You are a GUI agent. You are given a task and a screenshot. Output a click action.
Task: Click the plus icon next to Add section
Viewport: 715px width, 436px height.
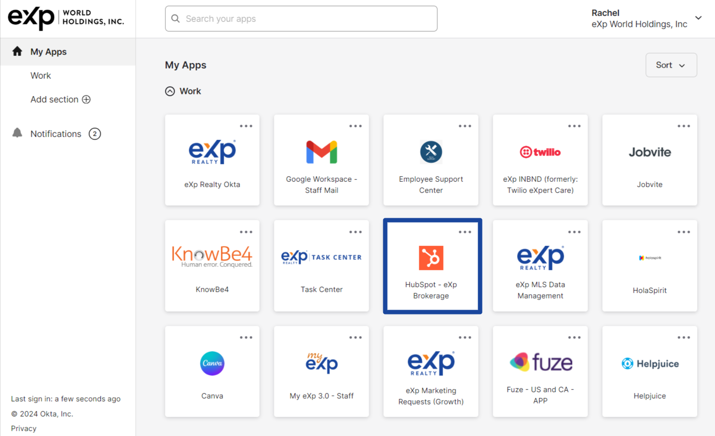[x=86, y=99]
